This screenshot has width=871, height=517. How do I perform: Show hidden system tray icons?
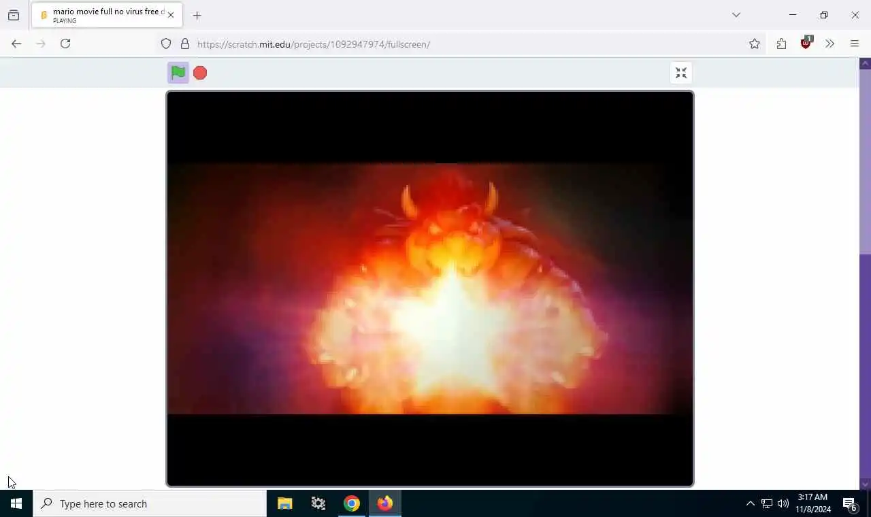750,503
